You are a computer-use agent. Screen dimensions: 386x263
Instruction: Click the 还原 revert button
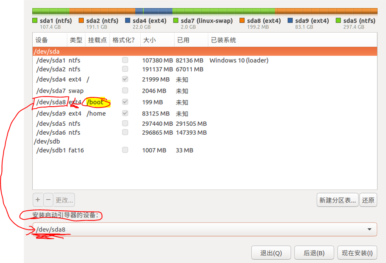click(368, 200)
